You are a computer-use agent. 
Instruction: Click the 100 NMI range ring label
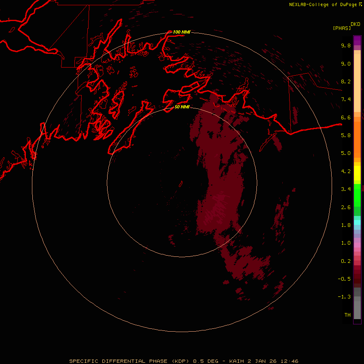pyautogui.click(x=182, y=32)
